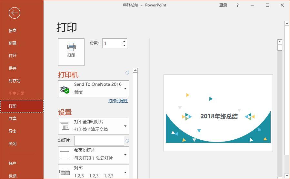Click the preview scrollbar up arrow
The width and height of the screenshot is (290, 179).
click(280, 42)
